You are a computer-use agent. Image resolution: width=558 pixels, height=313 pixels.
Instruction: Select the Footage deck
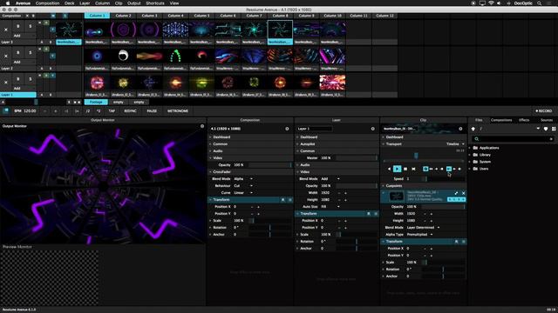pyautogui.click(x=96, y=103)
